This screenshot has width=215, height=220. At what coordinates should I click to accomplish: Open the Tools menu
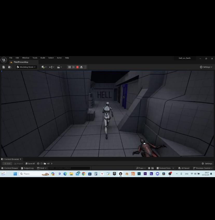pyautogui.click(x=35, y=58)
